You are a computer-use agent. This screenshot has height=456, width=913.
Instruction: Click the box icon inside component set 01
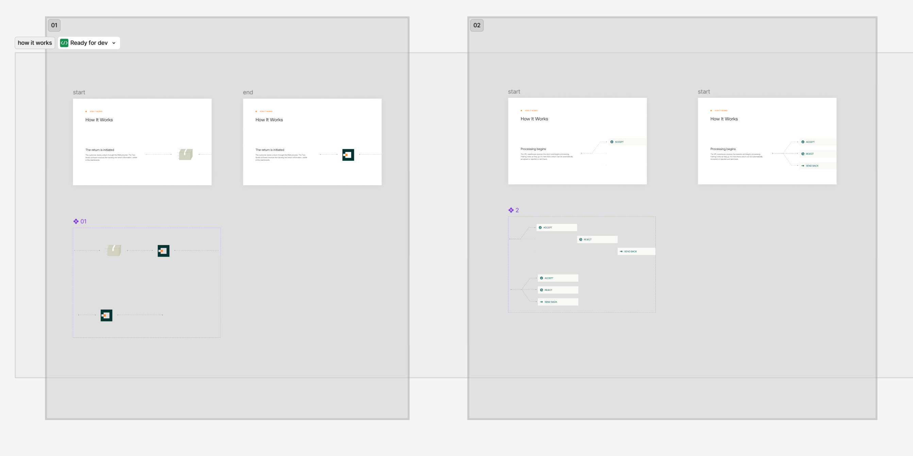(x=114, y=250)
